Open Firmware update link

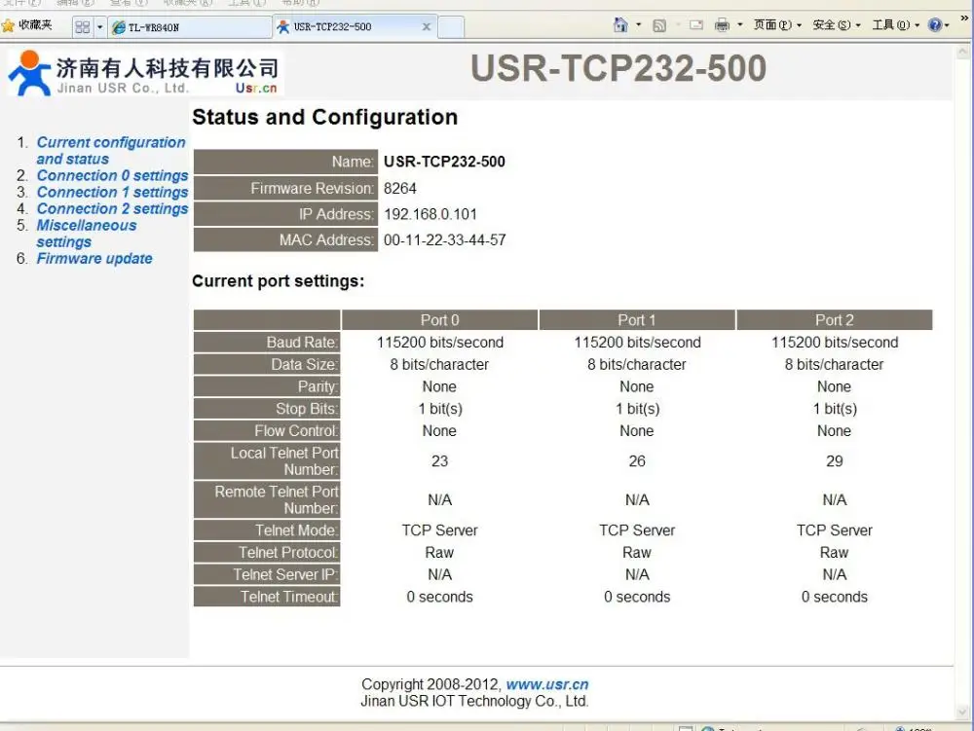pyautogui.click(x=94, y=259)
